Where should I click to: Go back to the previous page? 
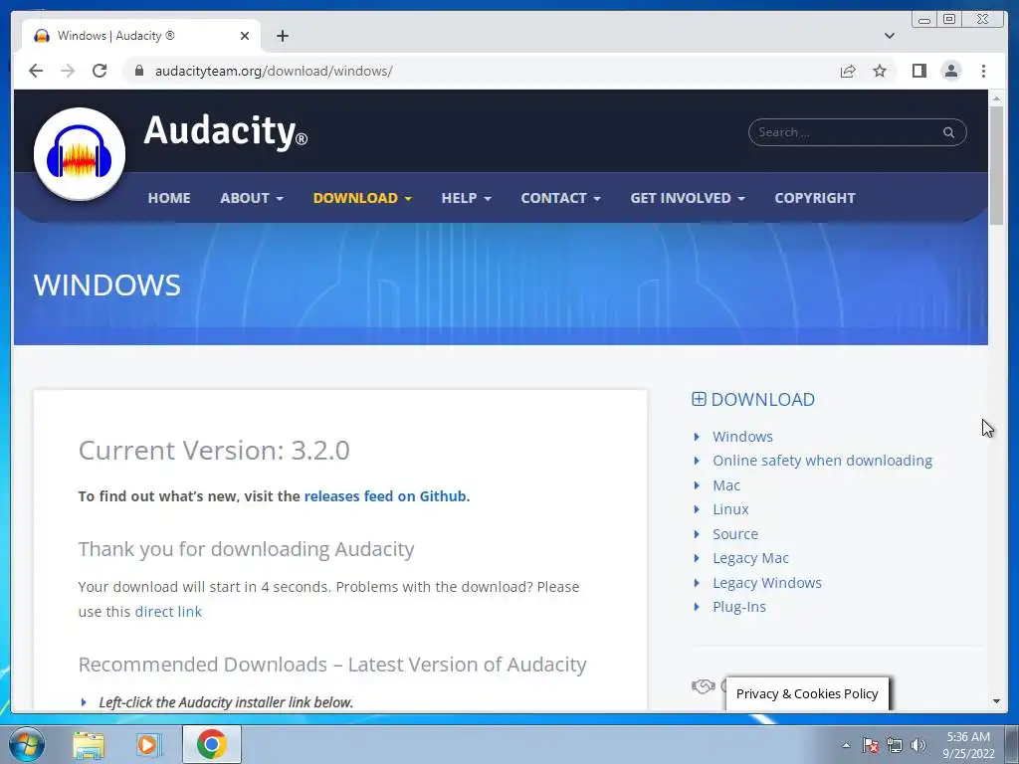[36, 71]
